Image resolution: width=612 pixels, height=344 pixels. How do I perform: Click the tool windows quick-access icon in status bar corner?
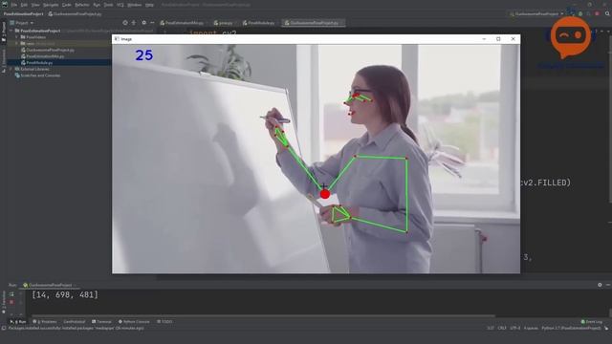coord(3,328)
